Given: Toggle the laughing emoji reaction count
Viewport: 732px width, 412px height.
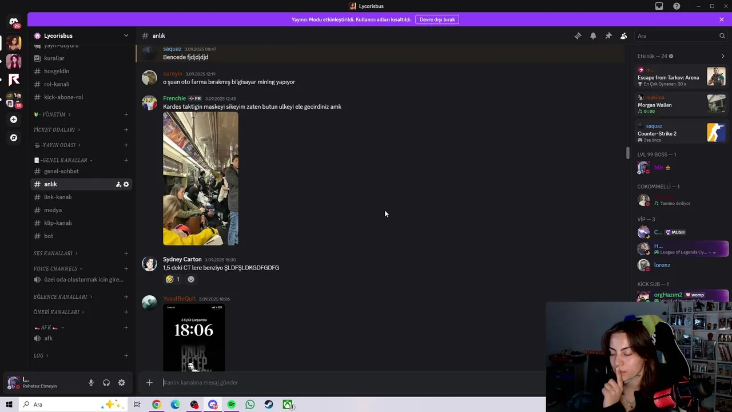Looking at the screenshot, I should pyautogui.click(x=172, y=279).
